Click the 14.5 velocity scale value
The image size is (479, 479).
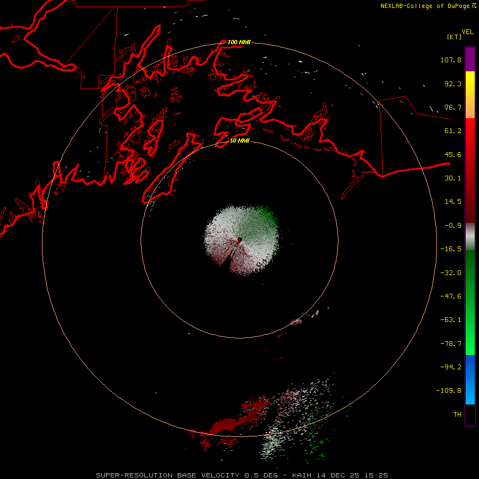click(453, 202)
